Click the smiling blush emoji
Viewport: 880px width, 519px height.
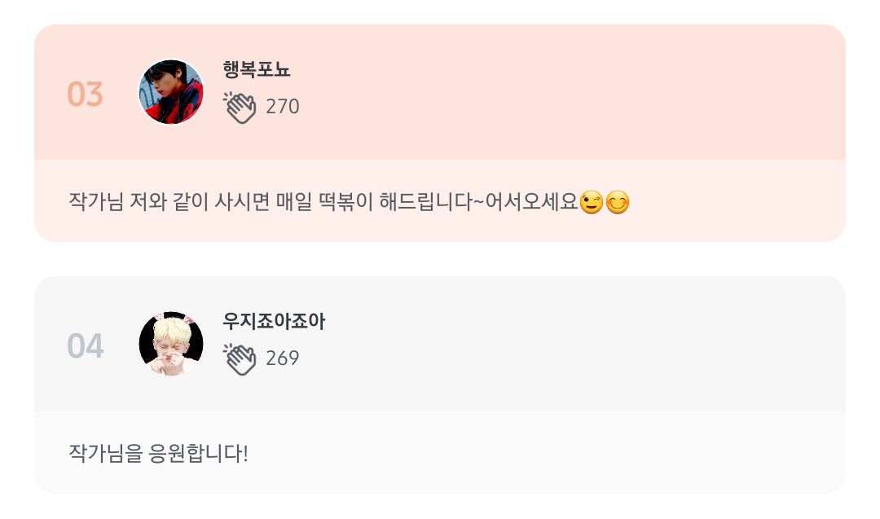click(x=618, y=201)
